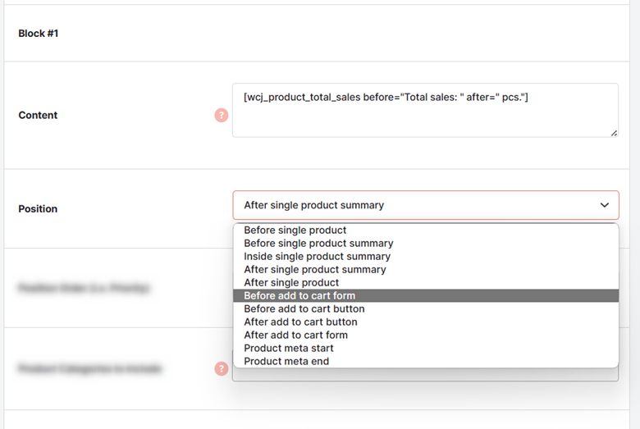This screenshot has width=640, height=429.
Task: Pick "Inside single product summary" option
Action: coord(426,257)
